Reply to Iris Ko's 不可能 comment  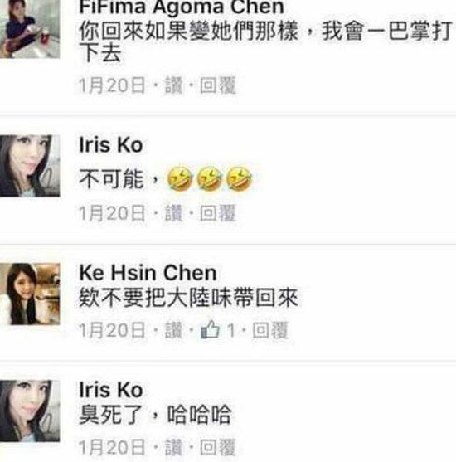218,213
